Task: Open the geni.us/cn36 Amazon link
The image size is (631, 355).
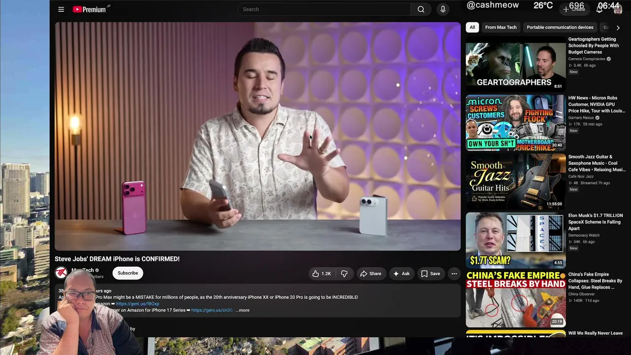Action: point(212,310)
